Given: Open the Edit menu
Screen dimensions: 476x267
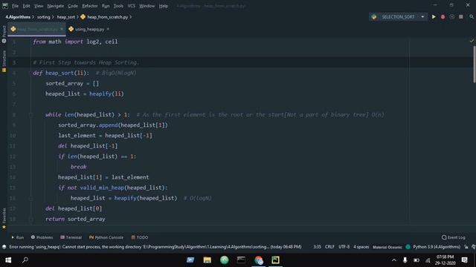Looking at the screenshot, I should (27, 6).
